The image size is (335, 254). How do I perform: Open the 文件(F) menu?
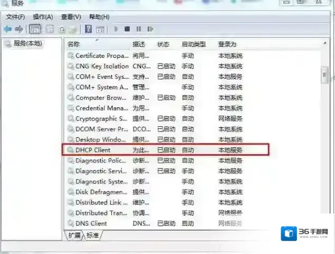[15, 17]
